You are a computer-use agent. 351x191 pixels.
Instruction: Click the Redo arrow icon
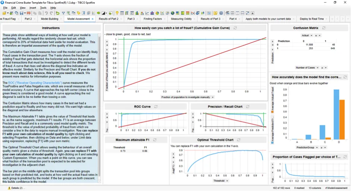pyautogui.click(x=51, y=13)
